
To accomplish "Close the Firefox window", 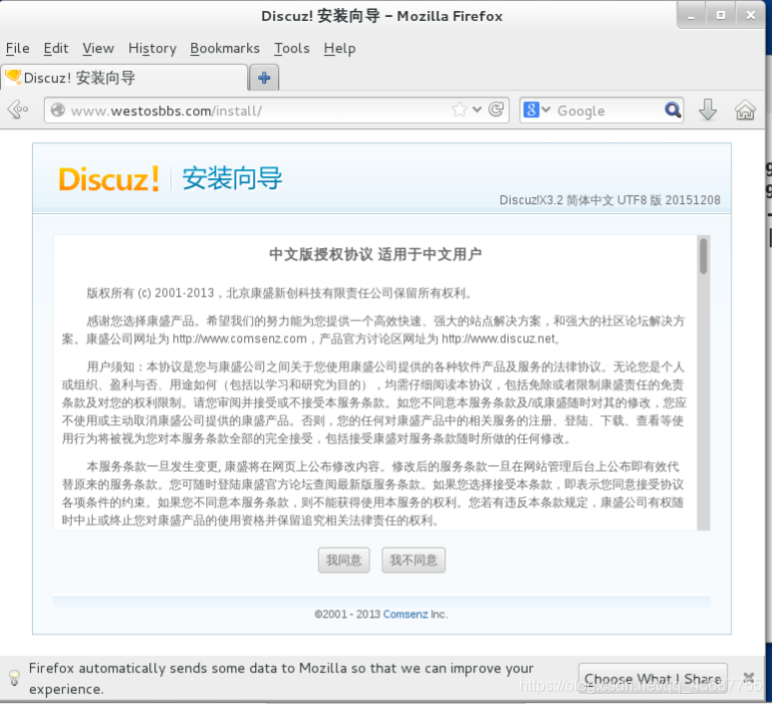I will (x=750, y=16).
